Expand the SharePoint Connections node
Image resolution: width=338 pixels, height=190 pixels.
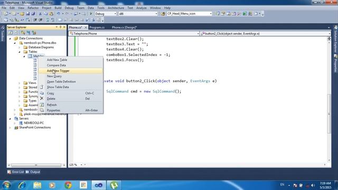(10, 128)
